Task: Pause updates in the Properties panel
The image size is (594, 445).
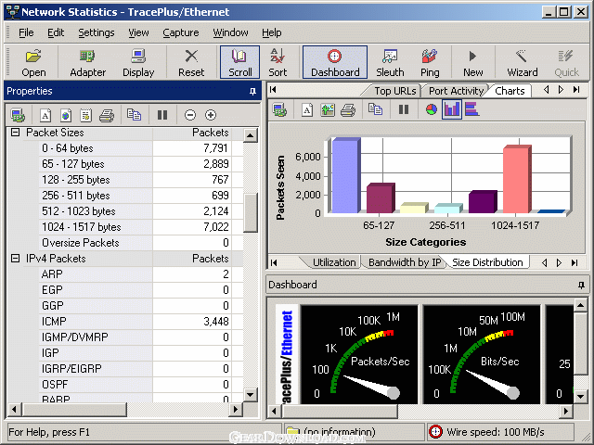Action: (x=162, y=115)
